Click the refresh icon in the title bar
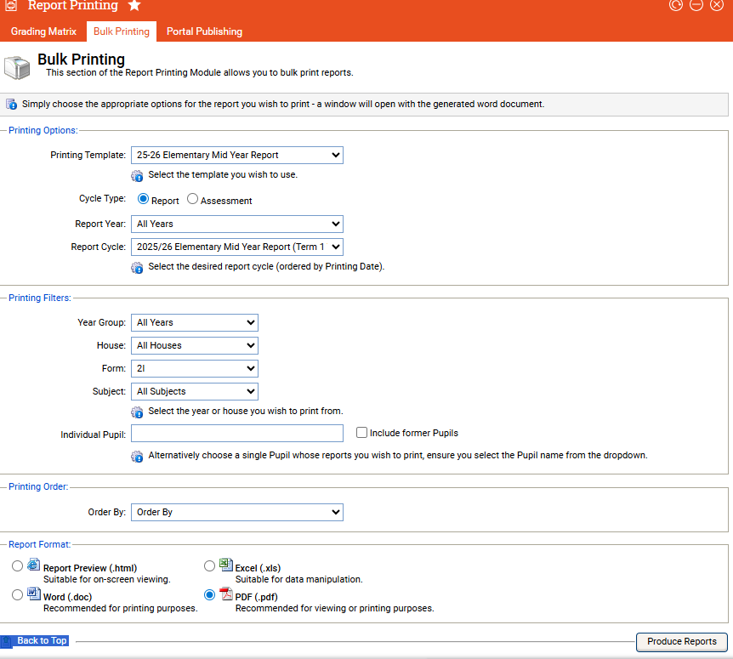This screenshot has width=733, height=659. click(676, 5)
